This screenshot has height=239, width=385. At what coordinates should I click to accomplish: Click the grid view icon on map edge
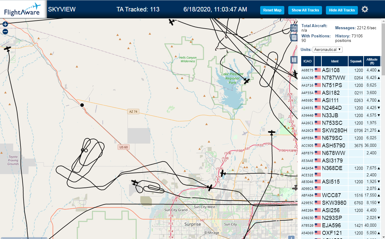294,38
